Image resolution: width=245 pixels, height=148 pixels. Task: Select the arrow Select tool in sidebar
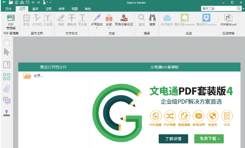tap(7, 52)
